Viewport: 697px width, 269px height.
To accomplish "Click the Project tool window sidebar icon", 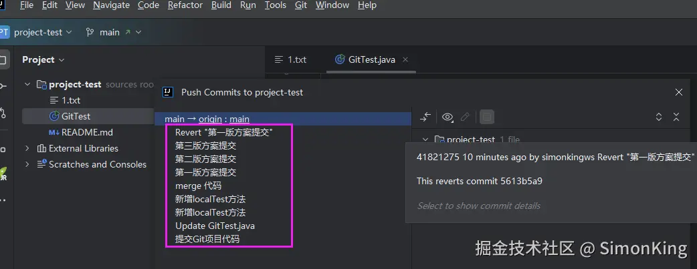I will click(x=3, y=60).
